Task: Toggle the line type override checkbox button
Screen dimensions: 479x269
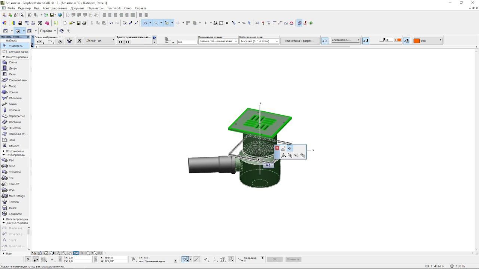Action: coord(325,41)
